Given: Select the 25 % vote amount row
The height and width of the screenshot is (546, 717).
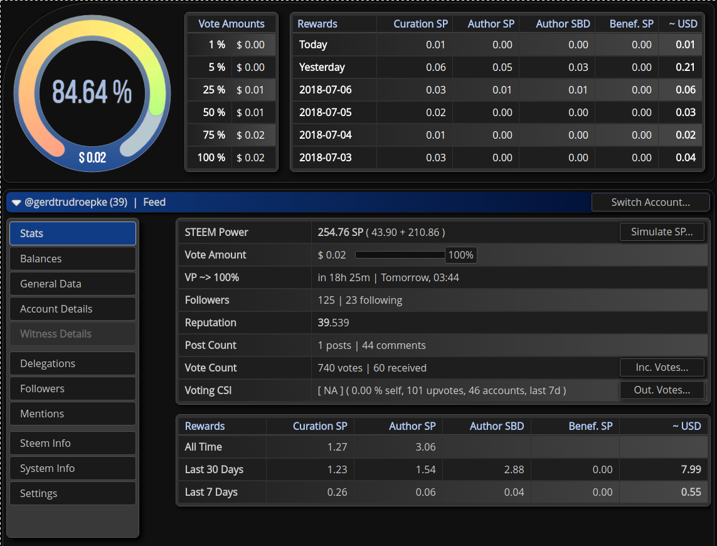Looking at the screenshot, I should click(231, 90).
